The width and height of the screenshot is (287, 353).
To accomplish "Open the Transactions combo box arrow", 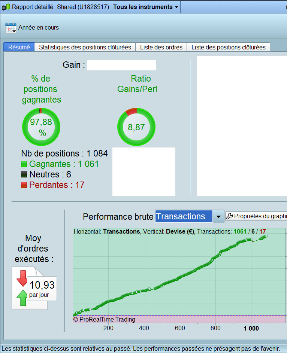I will 218,216.
